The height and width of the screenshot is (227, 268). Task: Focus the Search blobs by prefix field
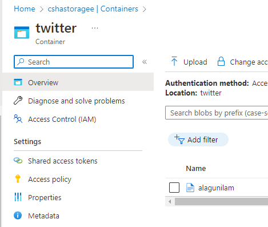tap(217, 113)
